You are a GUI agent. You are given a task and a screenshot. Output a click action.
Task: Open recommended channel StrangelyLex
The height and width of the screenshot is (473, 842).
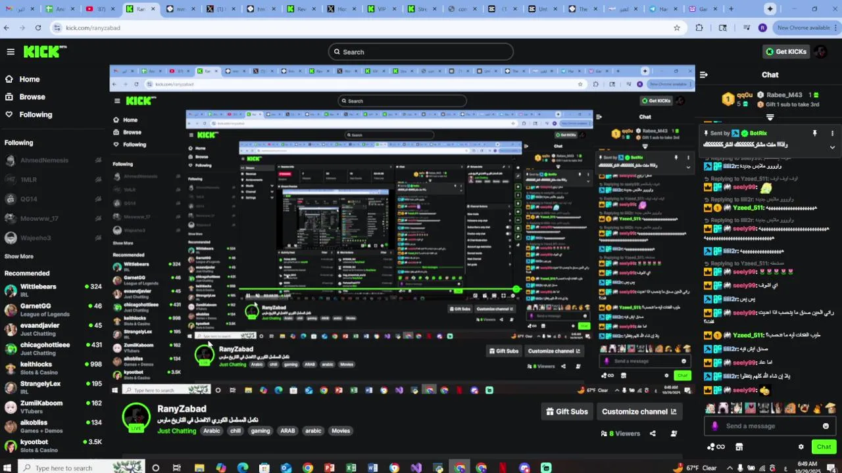[x=51, y=387]
